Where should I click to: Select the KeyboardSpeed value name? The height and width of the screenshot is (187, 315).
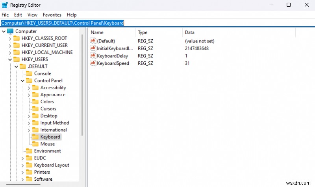pos(113,63)
